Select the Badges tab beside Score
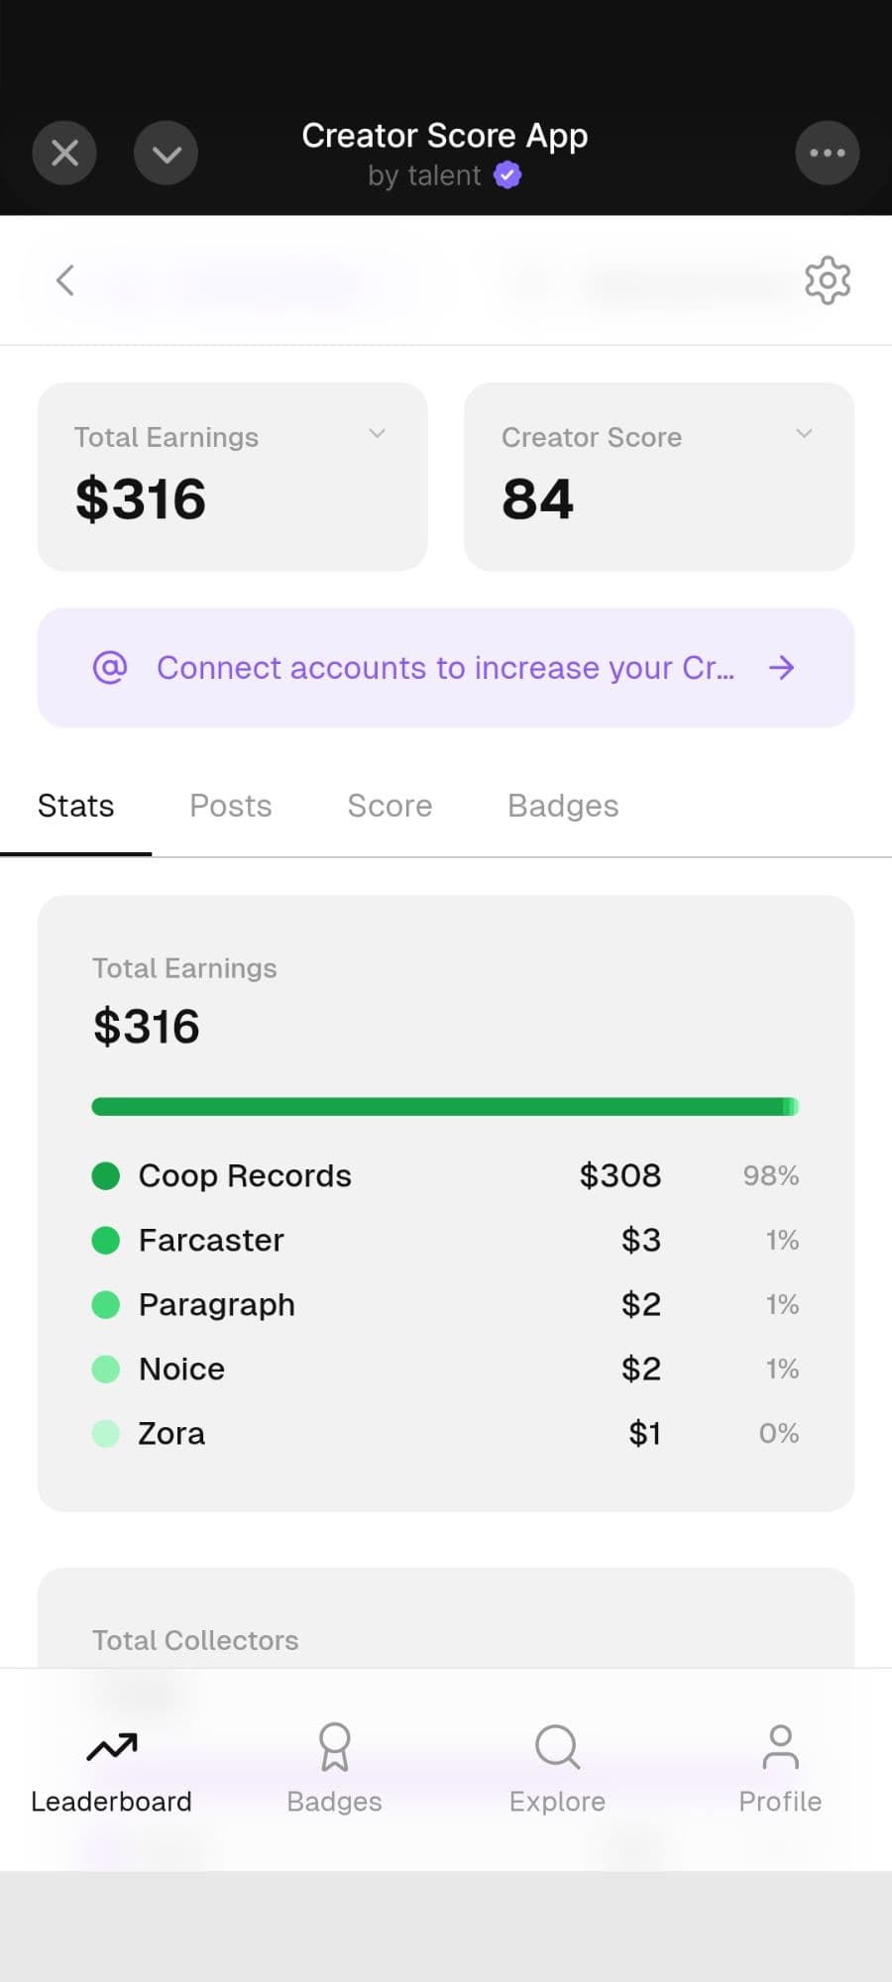The image size is (892, 1982). tap(563, 806)
